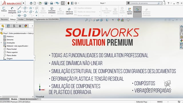Open DimXpertManager crosshair tab icon
The image size is (183, 103).
(20, 26)
